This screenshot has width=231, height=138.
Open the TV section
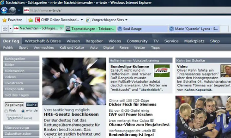pos(156,41)
